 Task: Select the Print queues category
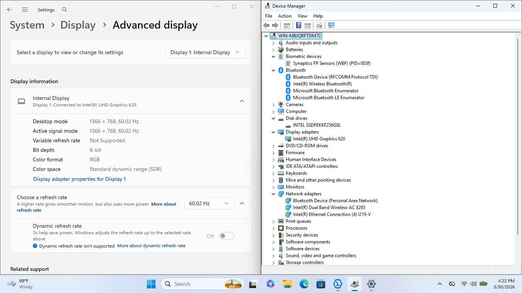pyautogui.click(x=298, y=221)
